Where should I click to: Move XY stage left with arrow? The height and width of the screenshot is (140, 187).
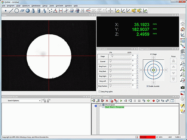pyautogui.click(x=141, y=70)
